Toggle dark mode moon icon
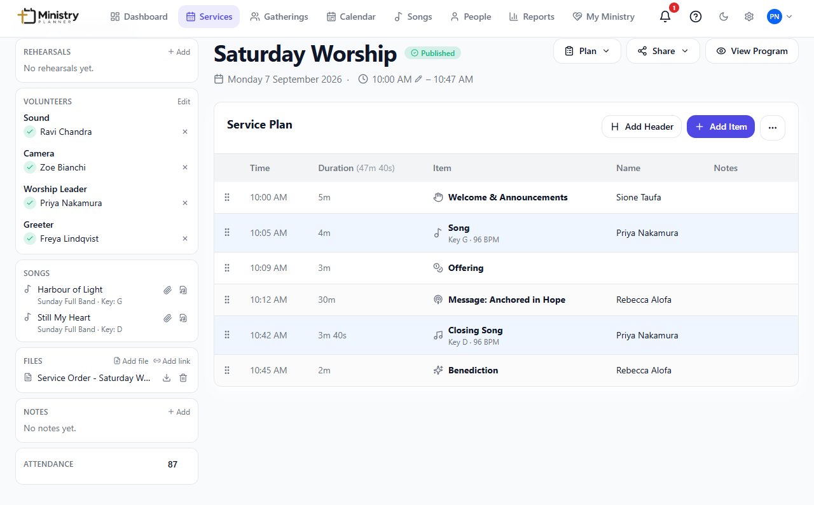Viewport: 814px width, 505px height. tap(724, 17)
